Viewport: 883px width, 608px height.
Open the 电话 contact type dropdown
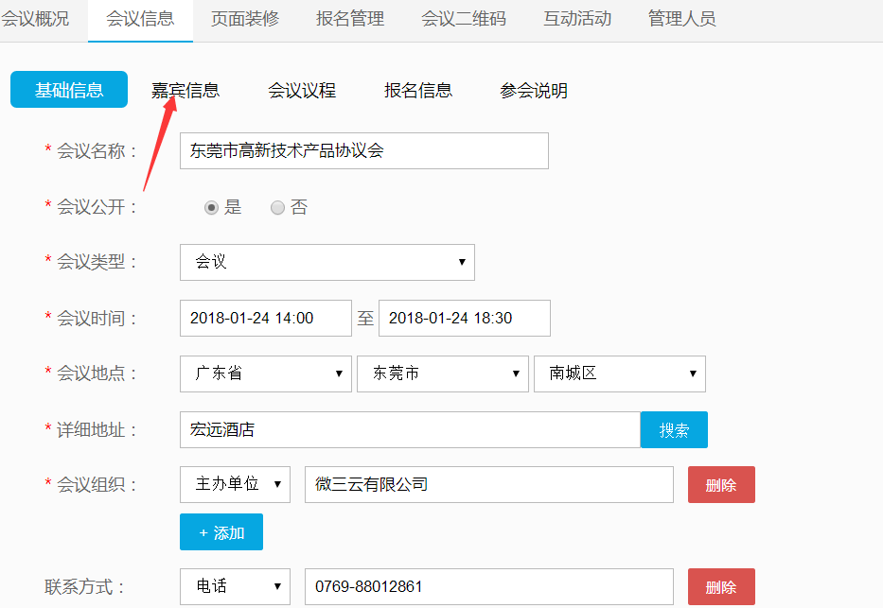[x=235, y=586]
